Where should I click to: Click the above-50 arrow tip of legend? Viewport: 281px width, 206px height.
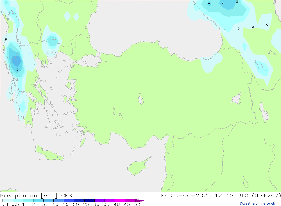(x=140, y=200)
